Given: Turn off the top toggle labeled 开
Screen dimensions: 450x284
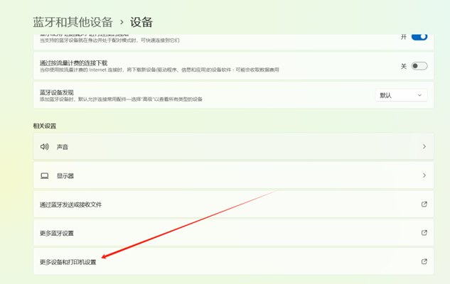Looking at the screenshot, I should point(419,36).
